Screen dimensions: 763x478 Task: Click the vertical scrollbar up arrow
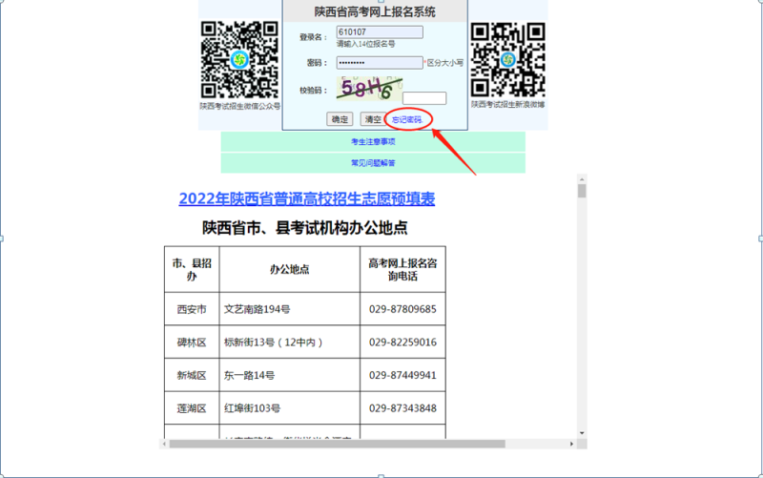pyautogui.click(x=582, y=178)
